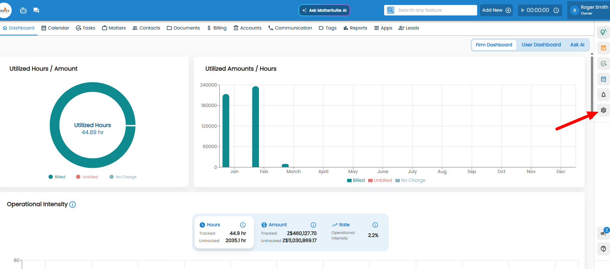Open the calendar icon in right sidebar
This screenshot has height=269, width=610.
click(x=603, y=79)
